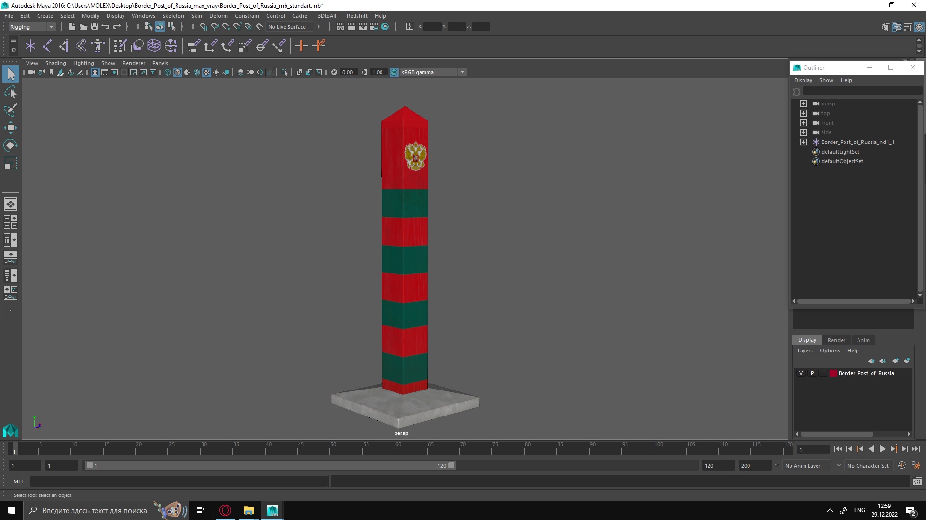Click the Parent constraint shelf icon
The image size is (926, 520).
tap(194, 46)
